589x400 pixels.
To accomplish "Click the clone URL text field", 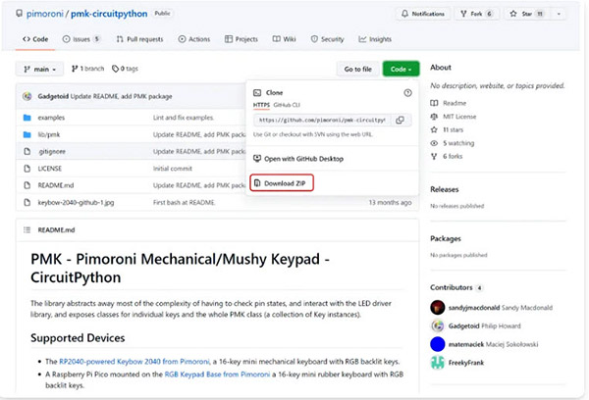I will (x=320, y=120).
